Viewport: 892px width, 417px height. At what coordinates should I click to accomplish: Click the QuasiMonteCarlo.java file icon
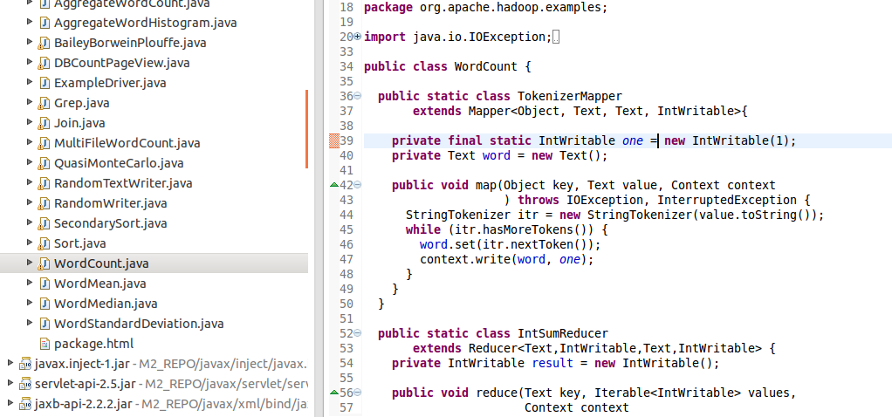coord(44,163)
